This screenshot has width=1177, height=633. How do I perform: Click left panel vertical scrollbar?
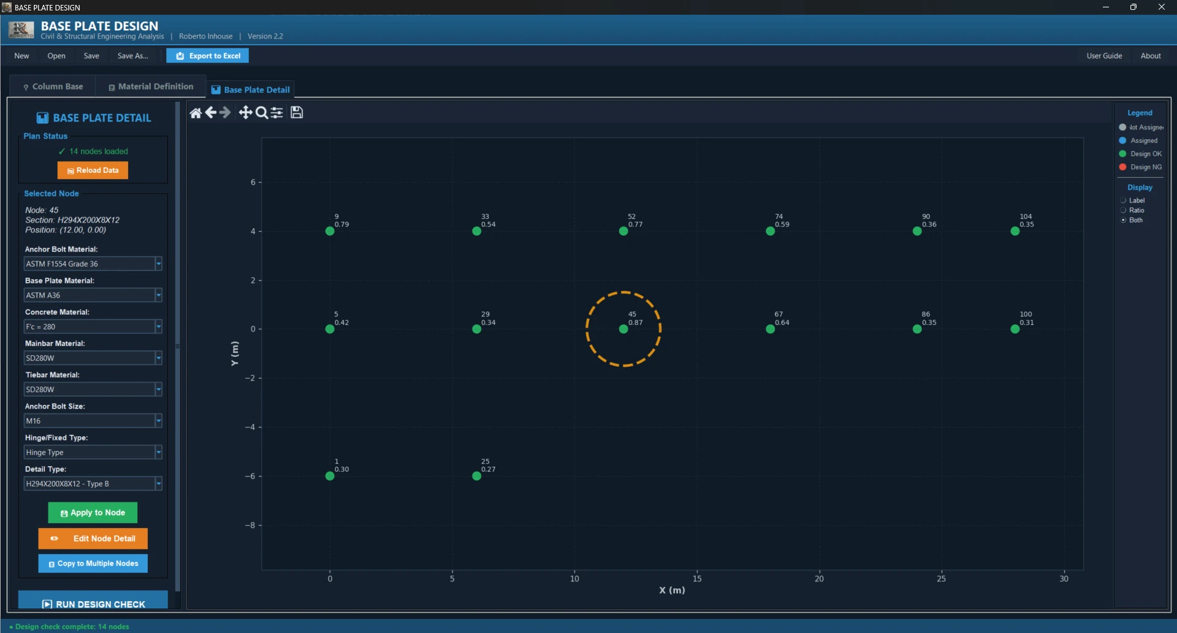coord(178,347)
